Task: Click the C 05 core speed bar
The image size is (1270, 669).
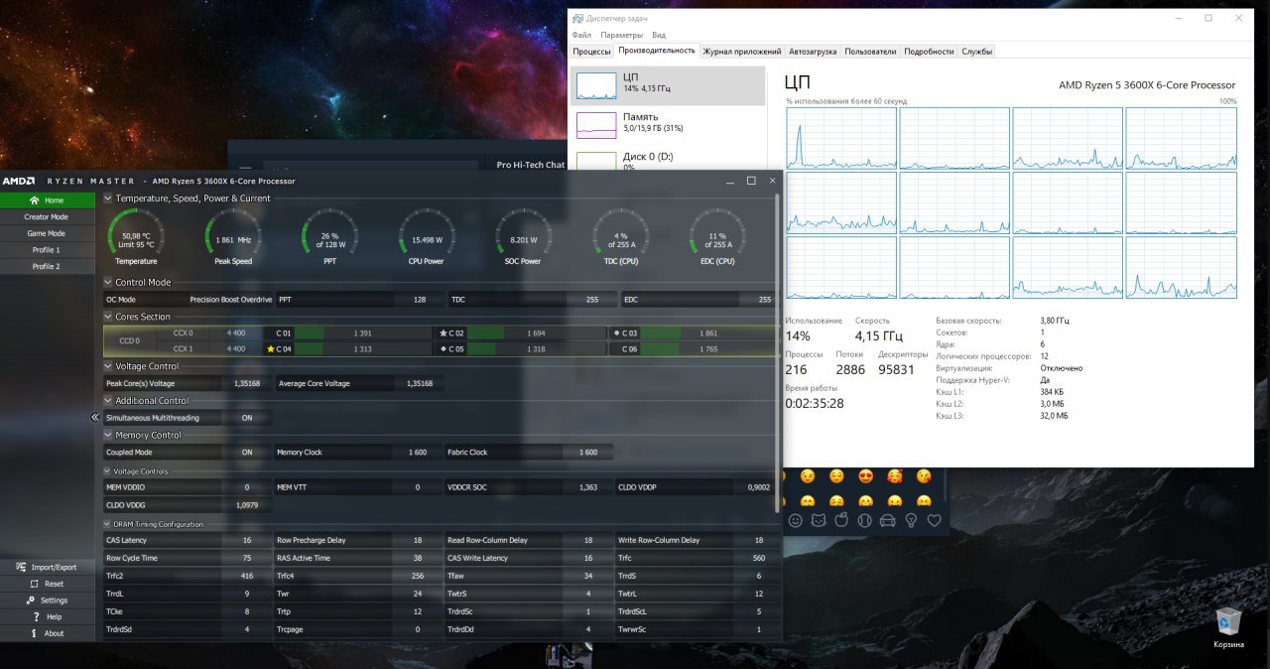Action: (537, 349)
